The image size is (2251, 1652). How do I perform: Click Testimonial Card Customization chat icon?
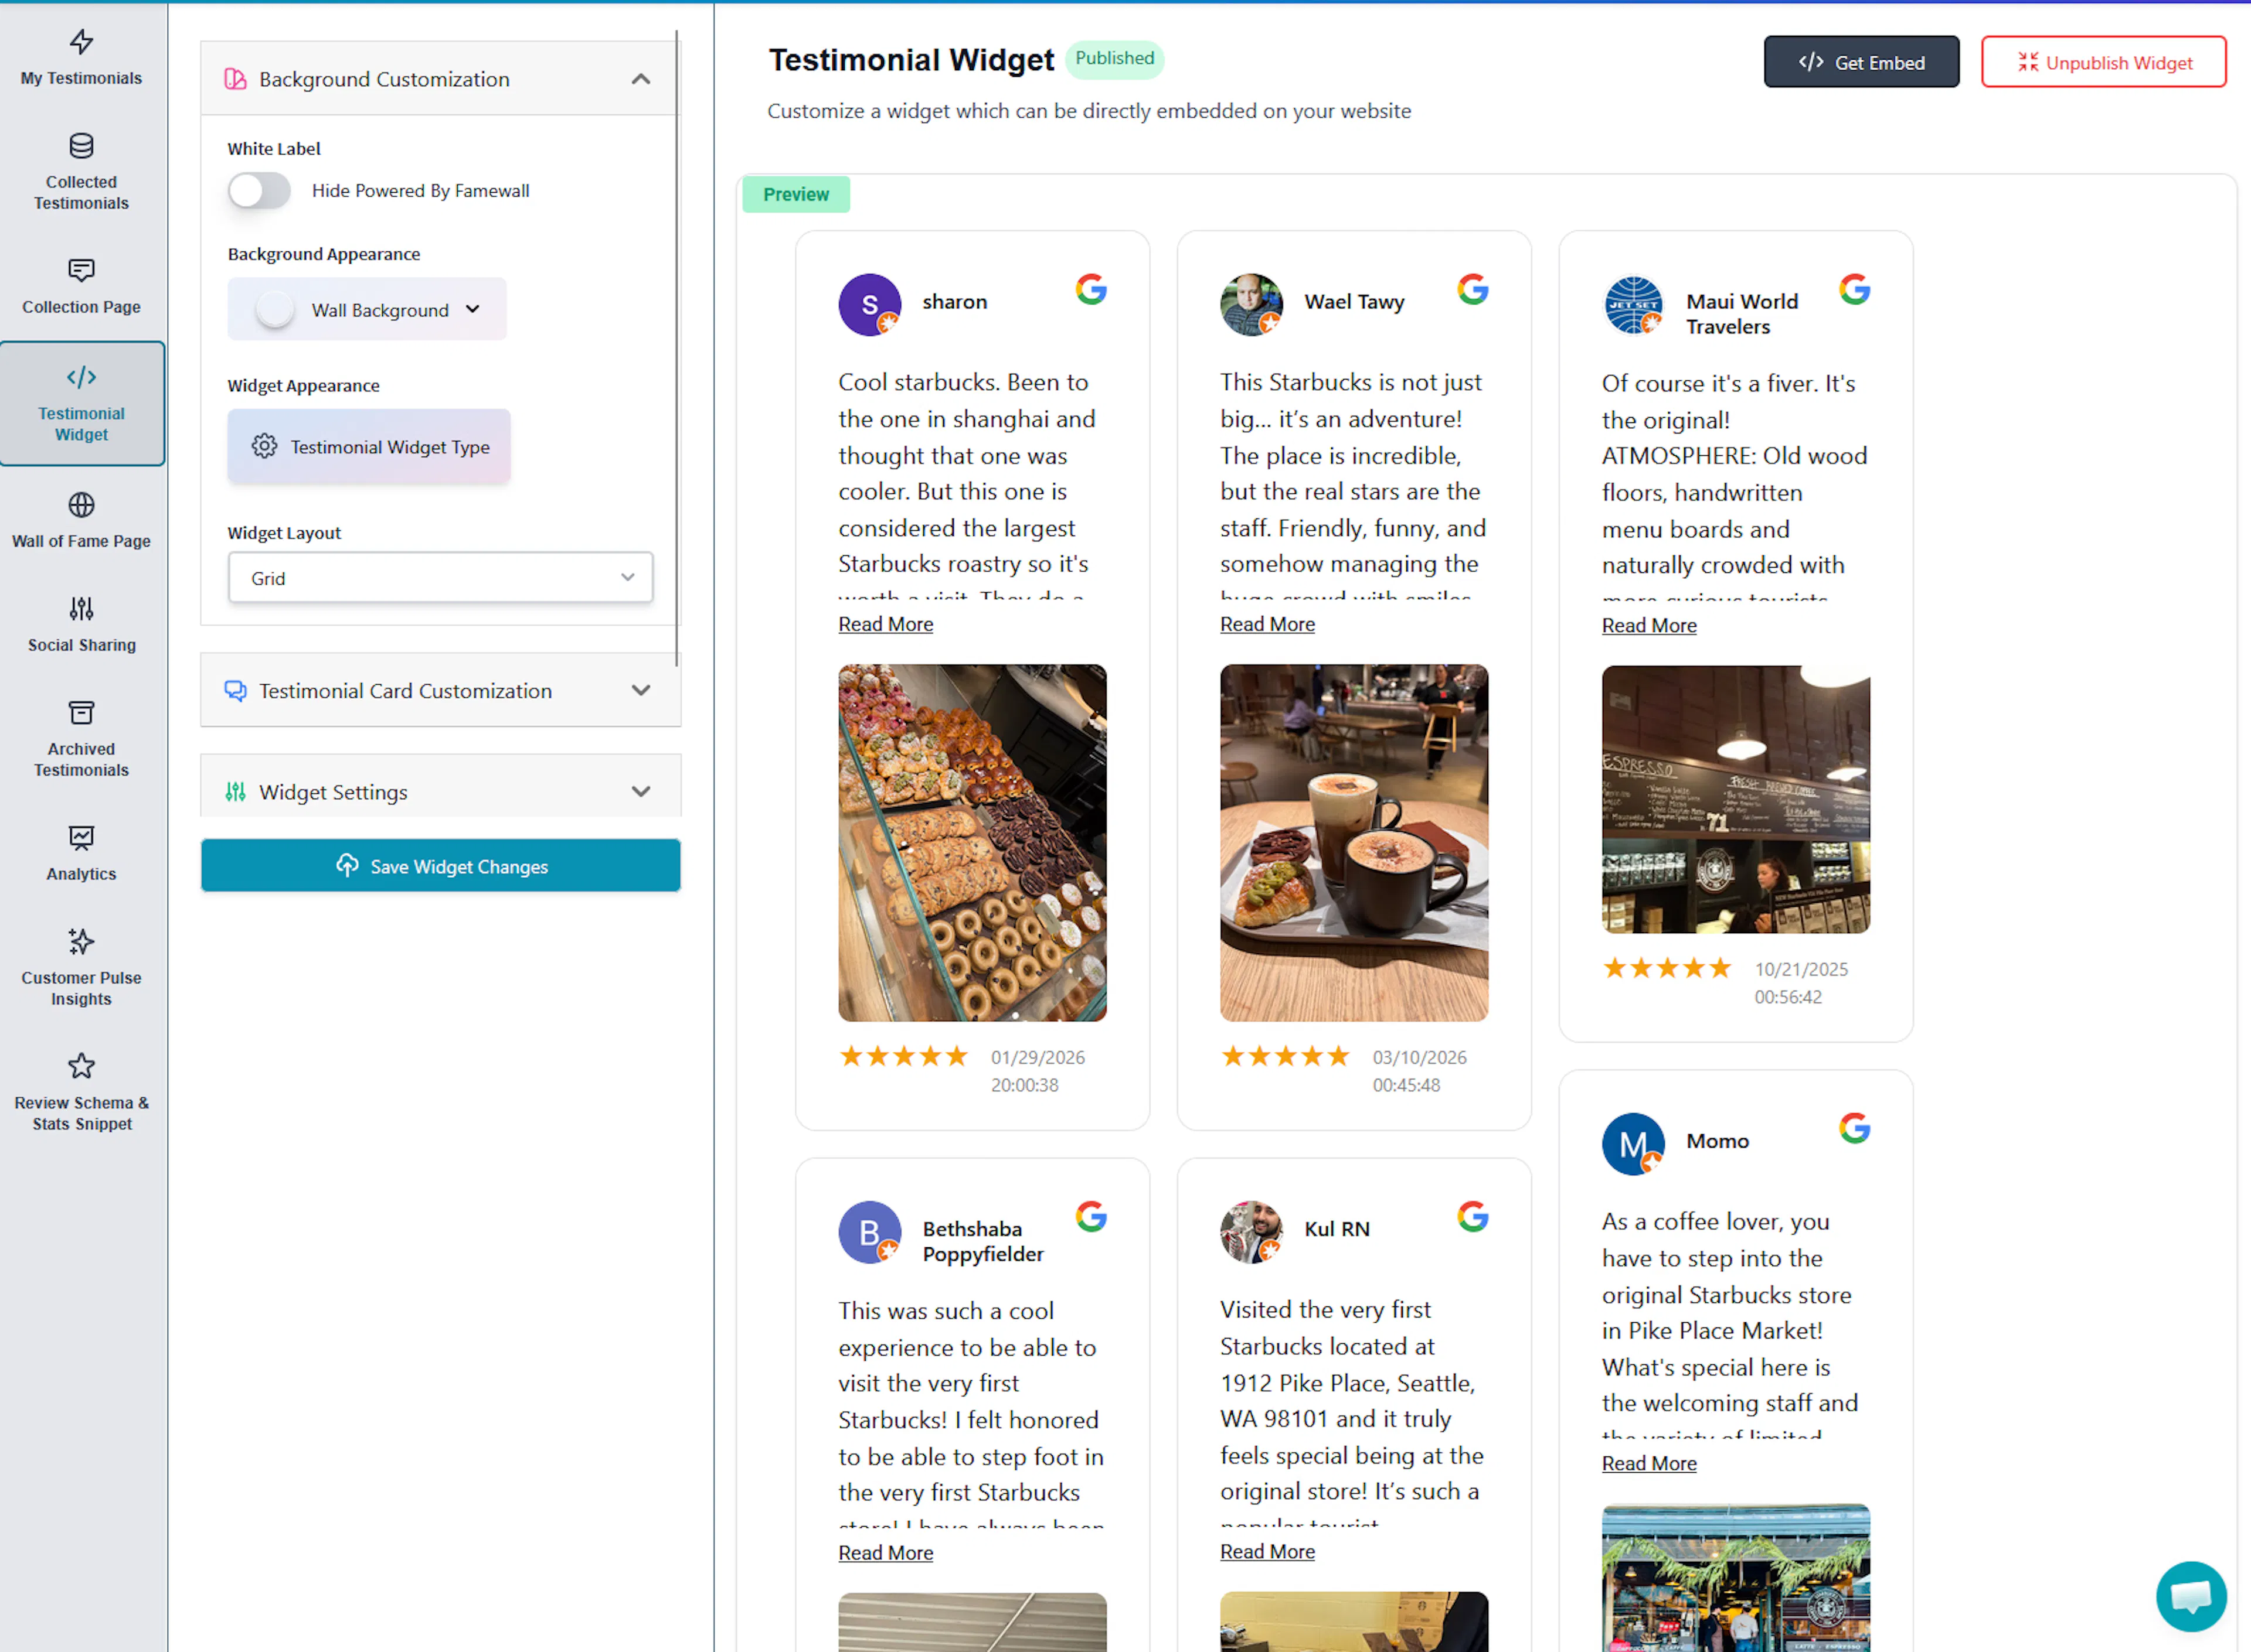click(235, 691)
